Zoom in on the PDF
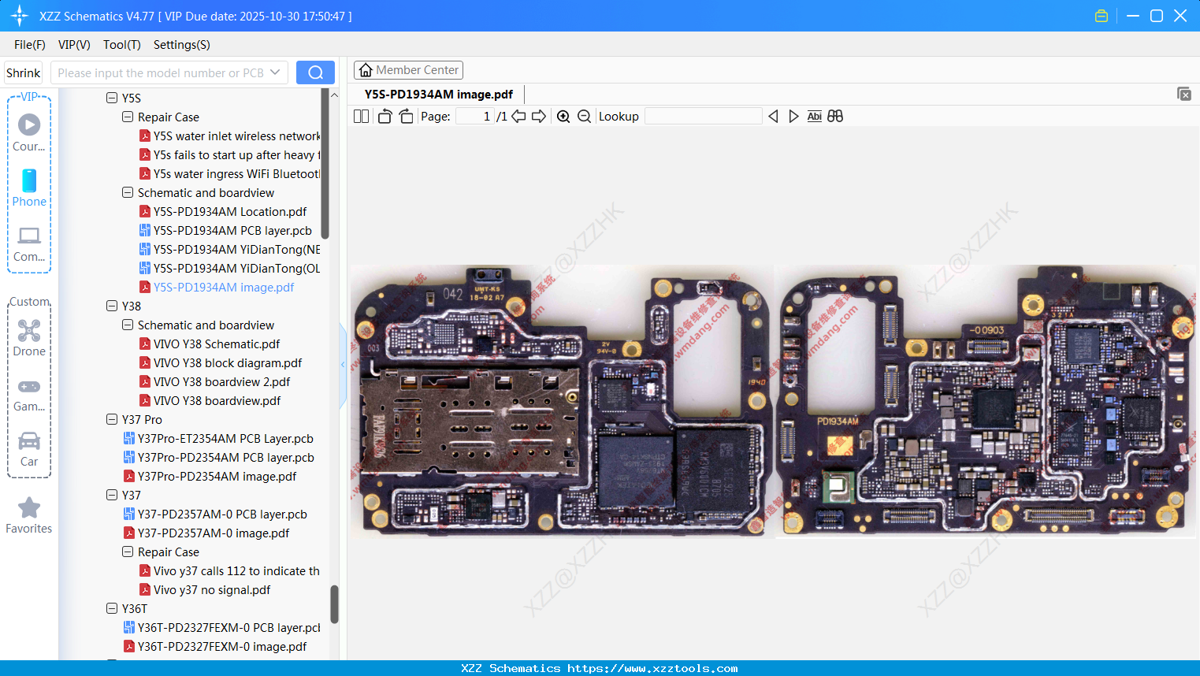The height and width of the screenshot is (676, 1200). [563, 117]
